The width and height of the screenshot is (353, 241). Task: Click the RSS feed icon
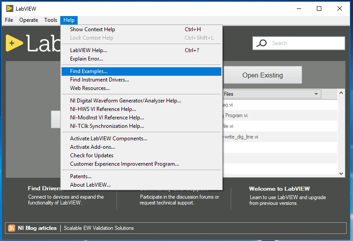(12, 228)
